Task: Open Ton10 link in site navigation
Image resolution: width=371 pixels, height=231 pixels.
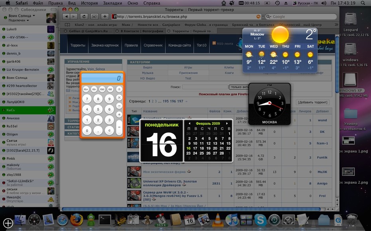Action: [x=201, y=45]
